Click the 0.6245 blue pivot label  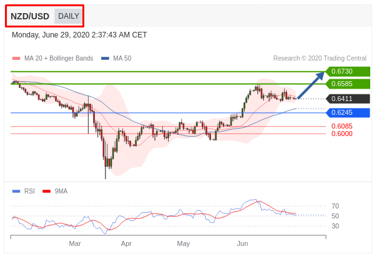(348, 112)
